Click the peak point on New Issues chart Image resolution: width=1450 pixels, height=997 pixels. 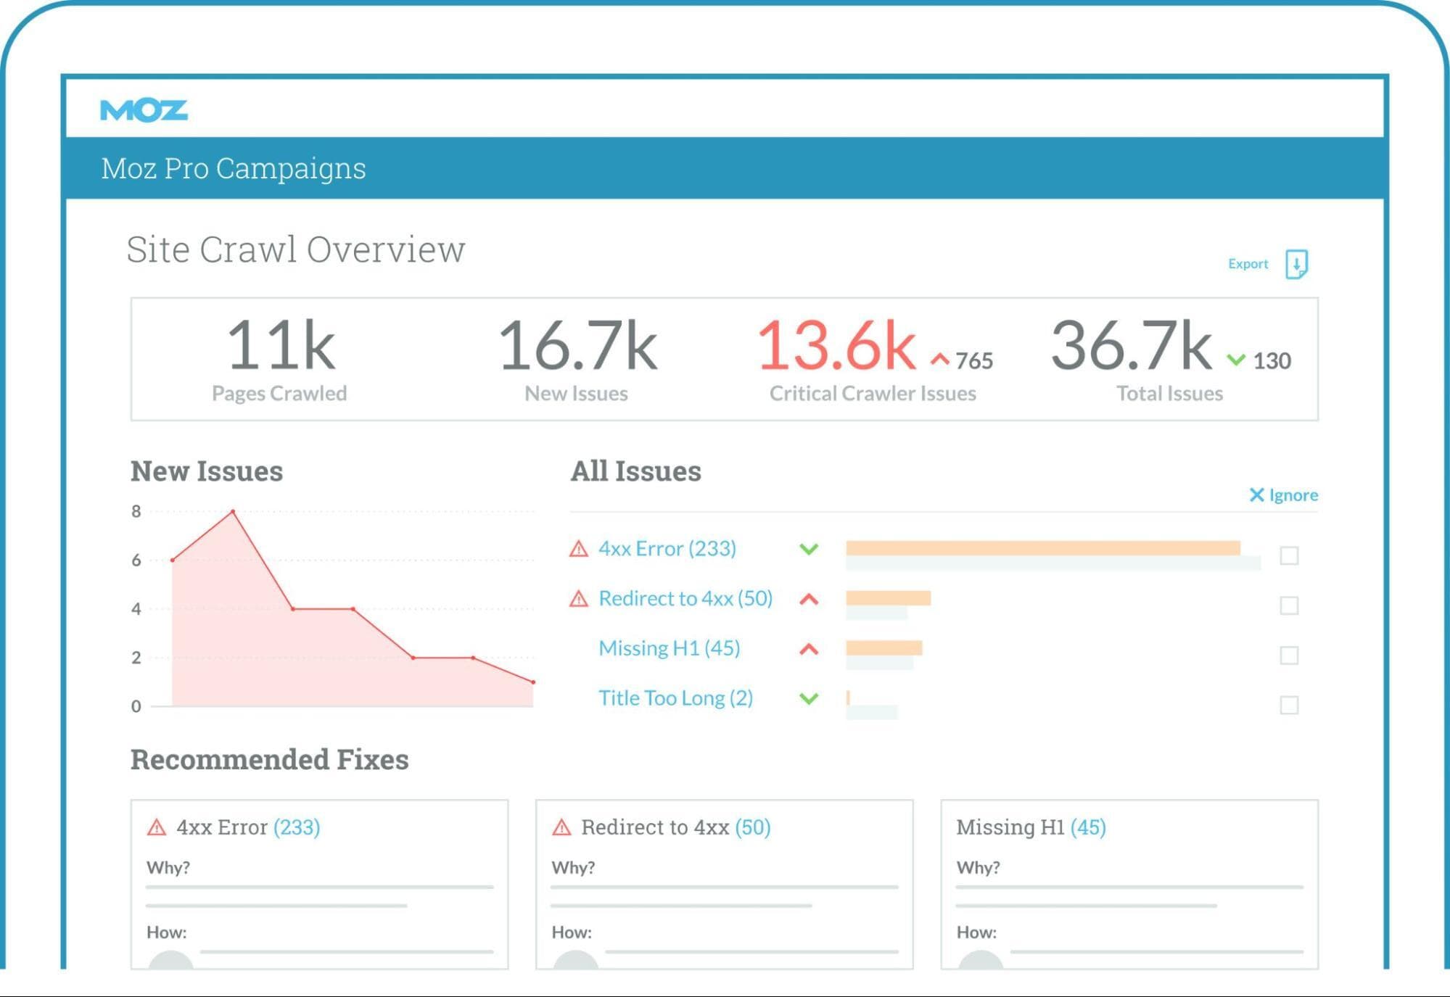pyautogui.click(x=233, y=512)
